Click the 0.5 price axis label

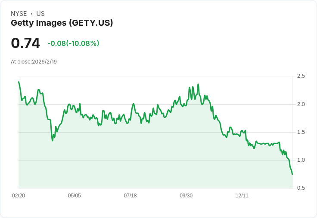(x=301, y=188)
